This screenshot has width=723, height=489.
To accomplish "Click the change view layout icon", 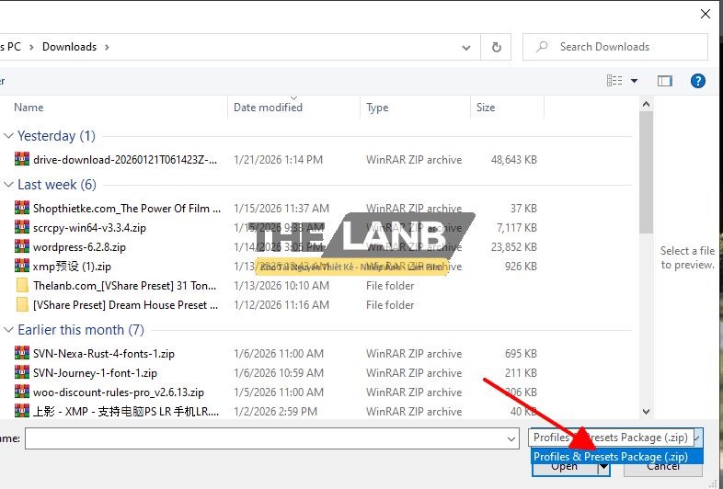I will [x=614, y=81].
